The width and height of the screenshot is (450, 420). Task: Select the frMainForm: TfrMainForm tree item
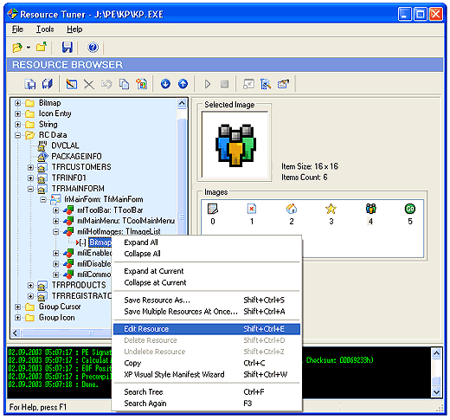(x=104, y=199)
